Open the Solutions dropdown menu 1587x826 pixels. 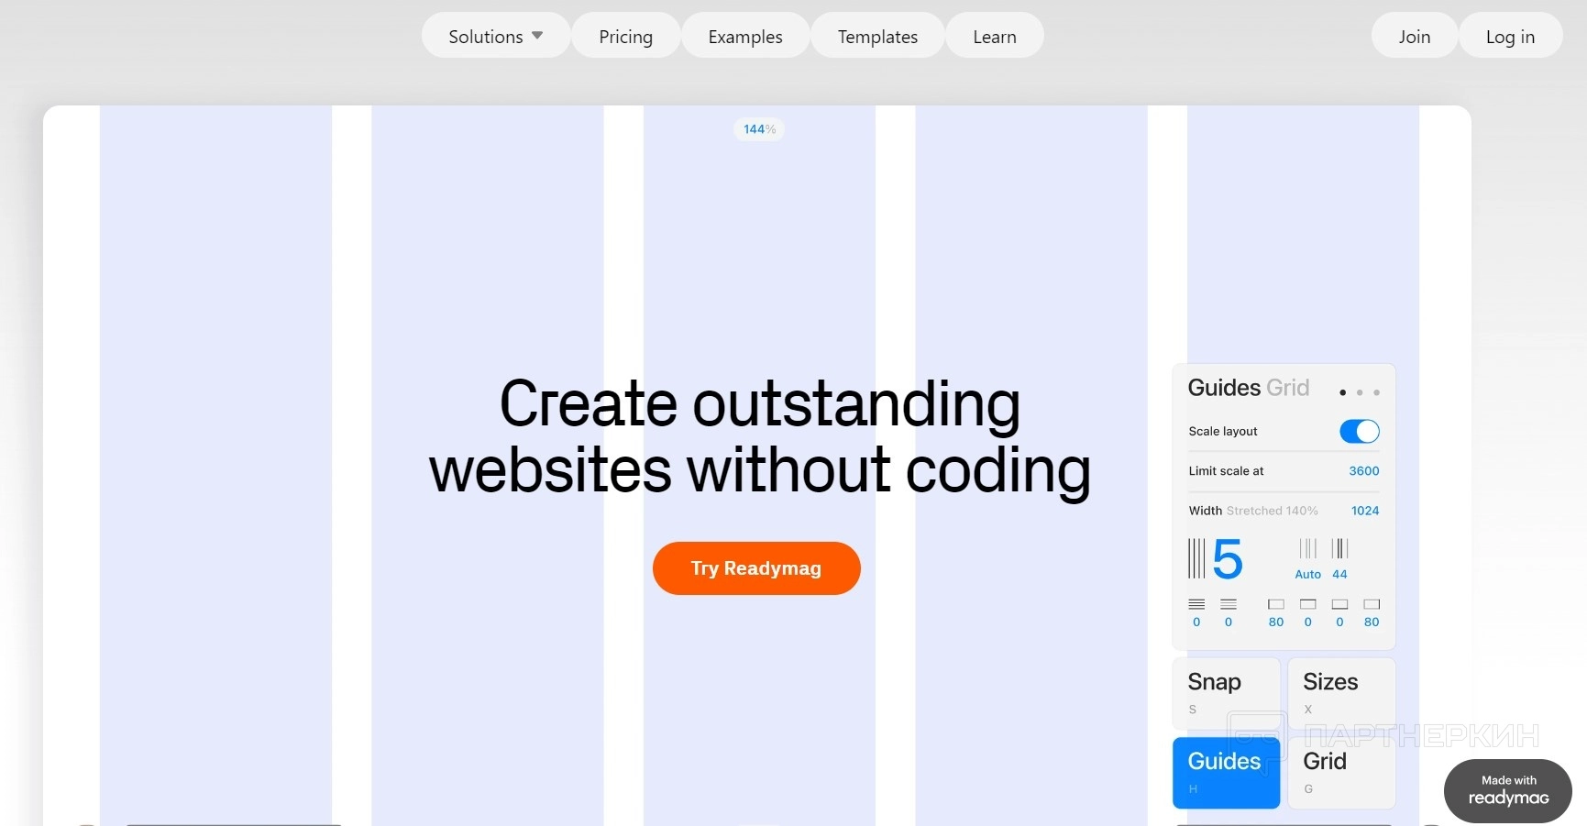point(495,36)
